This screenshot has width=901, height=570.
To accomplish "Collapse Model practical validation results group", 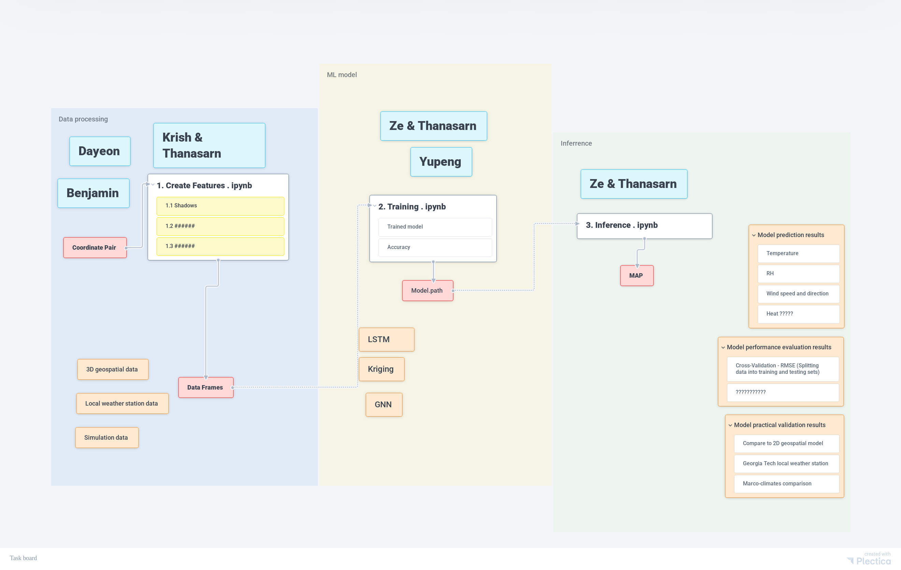I will (x=730, y=425).
